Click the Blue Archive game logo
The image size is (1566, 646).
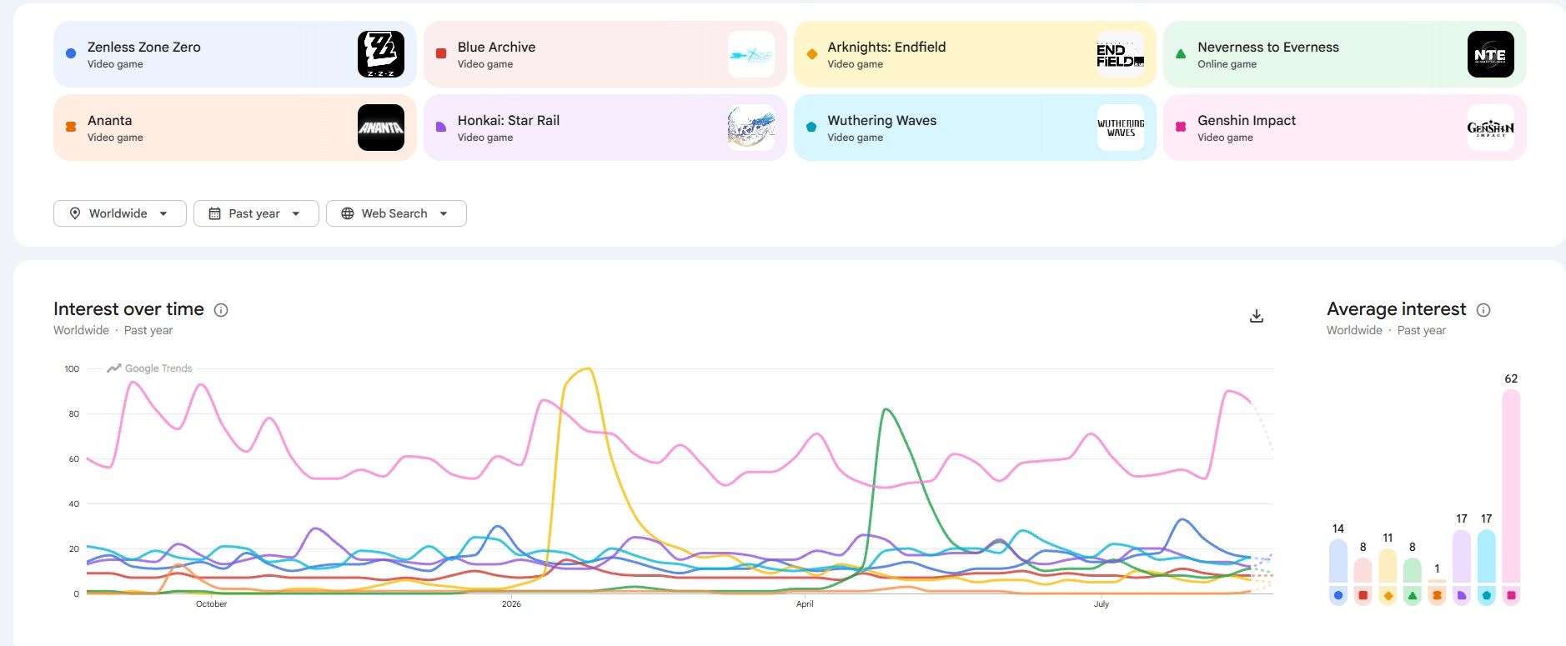click(751, 54)
